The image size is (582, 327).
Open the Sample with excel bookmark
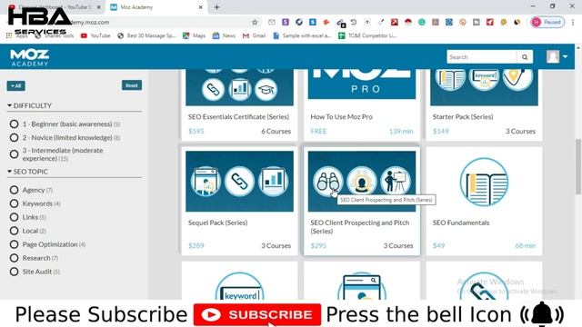pyautogui.click(x=302, y=35)
